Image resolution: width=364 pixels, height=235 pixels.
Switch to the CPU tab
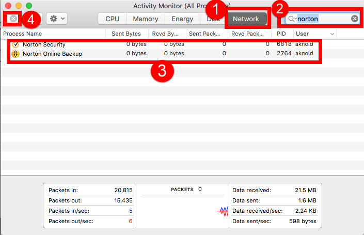point(113,19)
